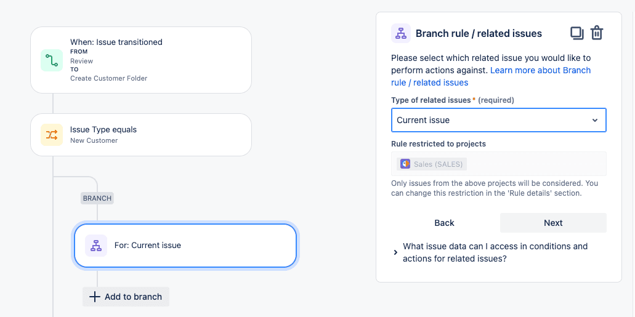Select the Issue Type equals condition card

[x=141, y=135]
